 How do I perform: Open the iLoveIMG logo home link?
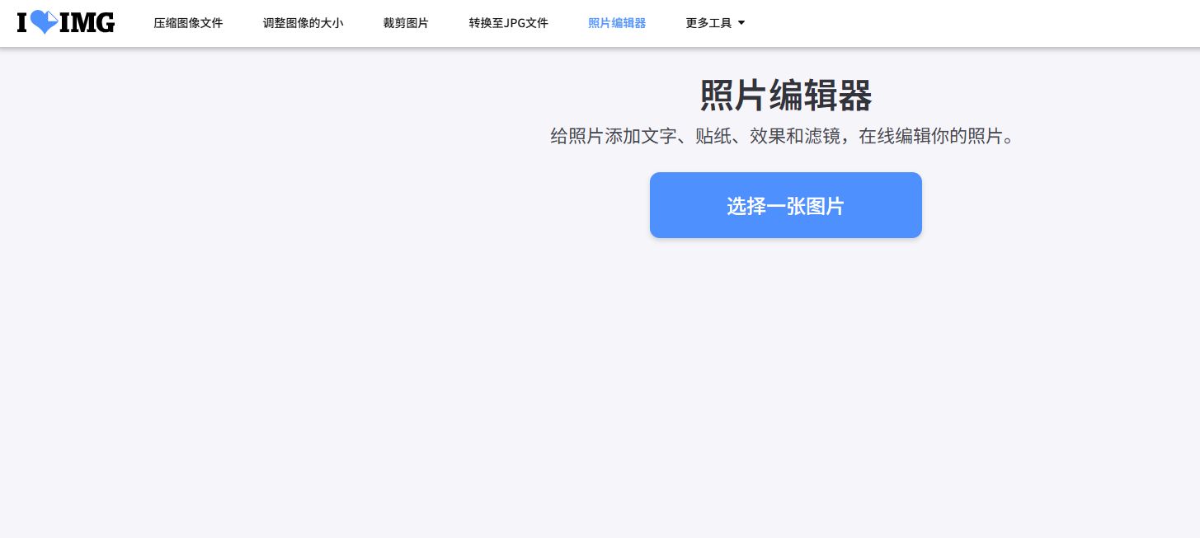(66, 23)
